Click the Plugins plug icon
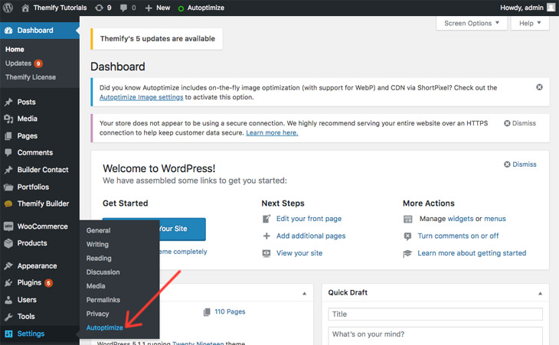 [x=8, y=283]
